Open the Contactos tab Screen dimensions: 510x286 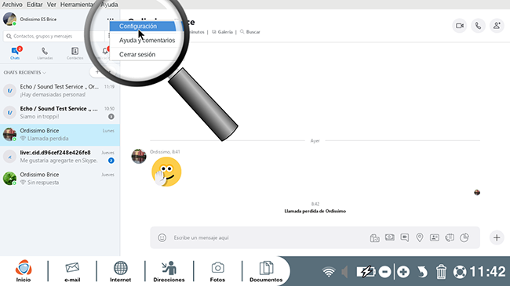pyautogui.click(x=75, y=53)
